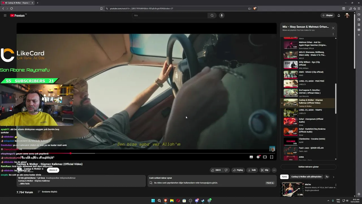Select the Tümü chip
The width and height of the screenshot is (362, 204).
pos(284,177)
